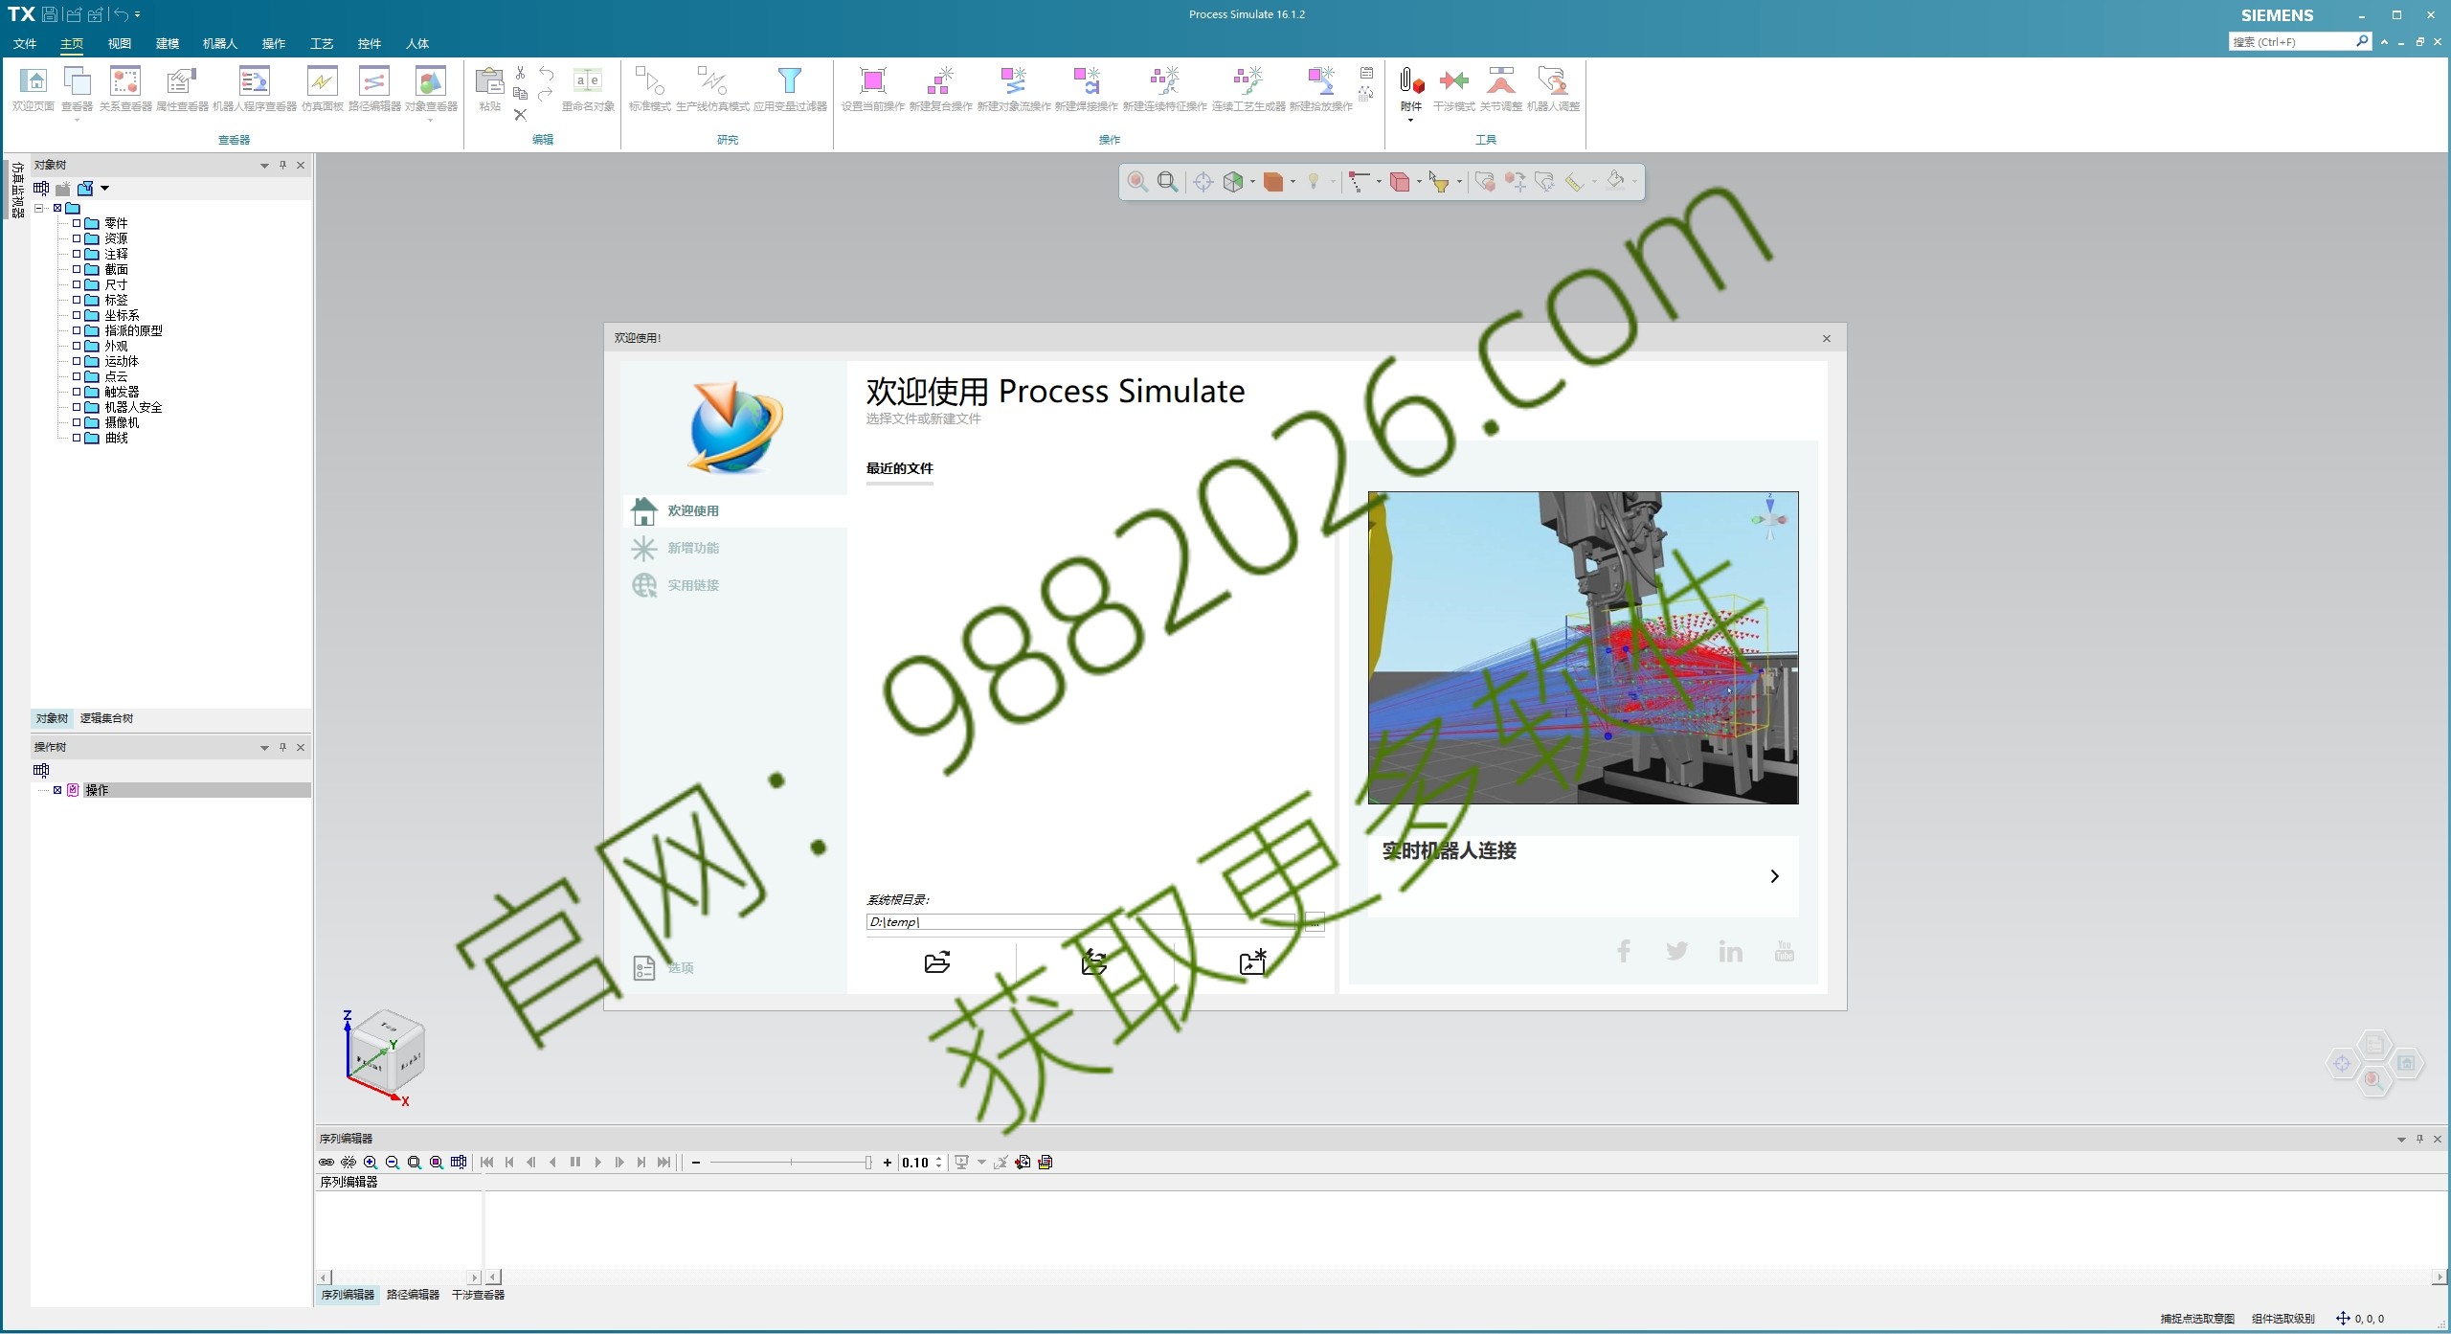Toggle checkbox next to 截面 folder
Screen dimensions: 2451x1334
click(77, 269)
